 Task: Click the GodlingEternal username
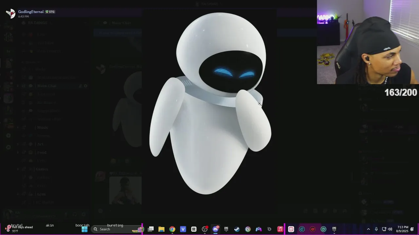(x=31, y=12)
